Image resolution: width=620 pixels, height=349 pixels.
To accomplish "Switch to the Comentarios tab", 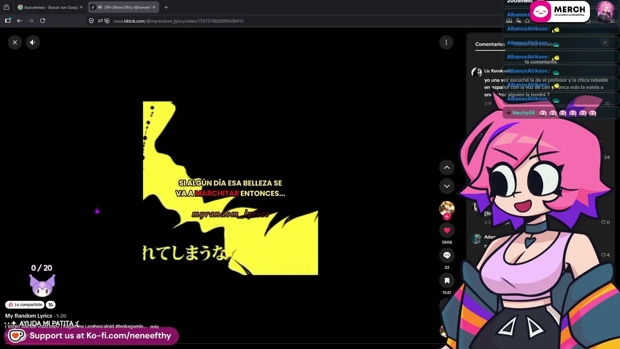I will [490, 44].
